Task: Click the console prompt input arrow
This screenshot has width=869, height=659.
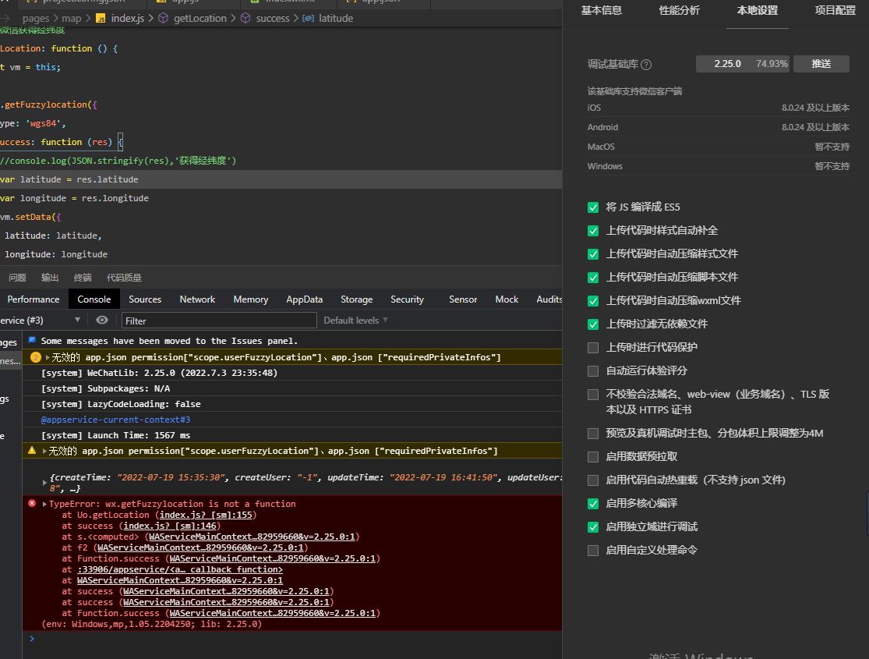Action: coord(32,639)
